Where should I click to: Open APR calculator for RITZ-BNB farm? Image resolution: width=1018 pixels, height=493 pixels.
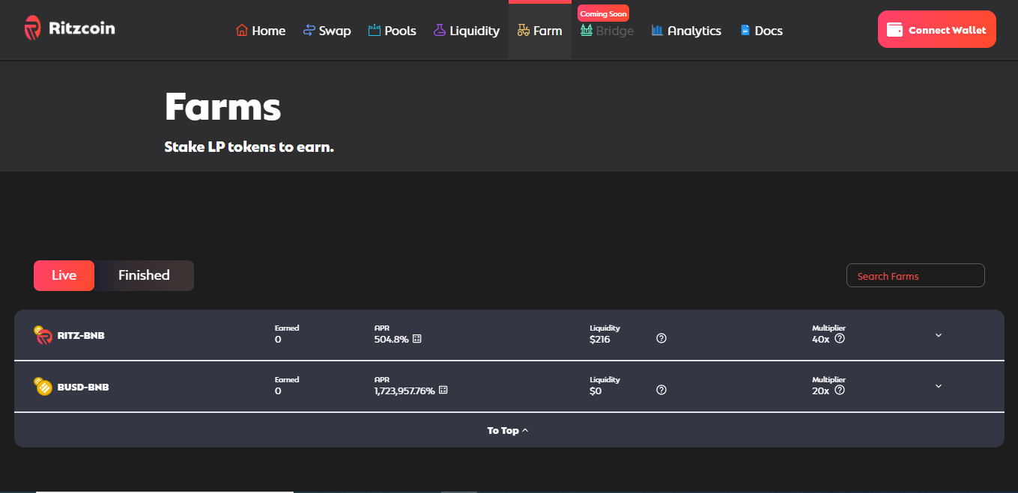[x=417, y=339]
